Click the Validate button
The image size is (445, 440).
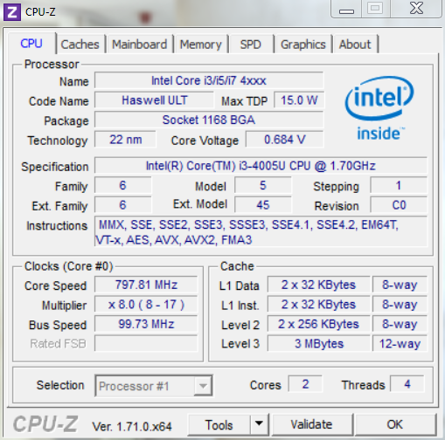coord(311,424)
